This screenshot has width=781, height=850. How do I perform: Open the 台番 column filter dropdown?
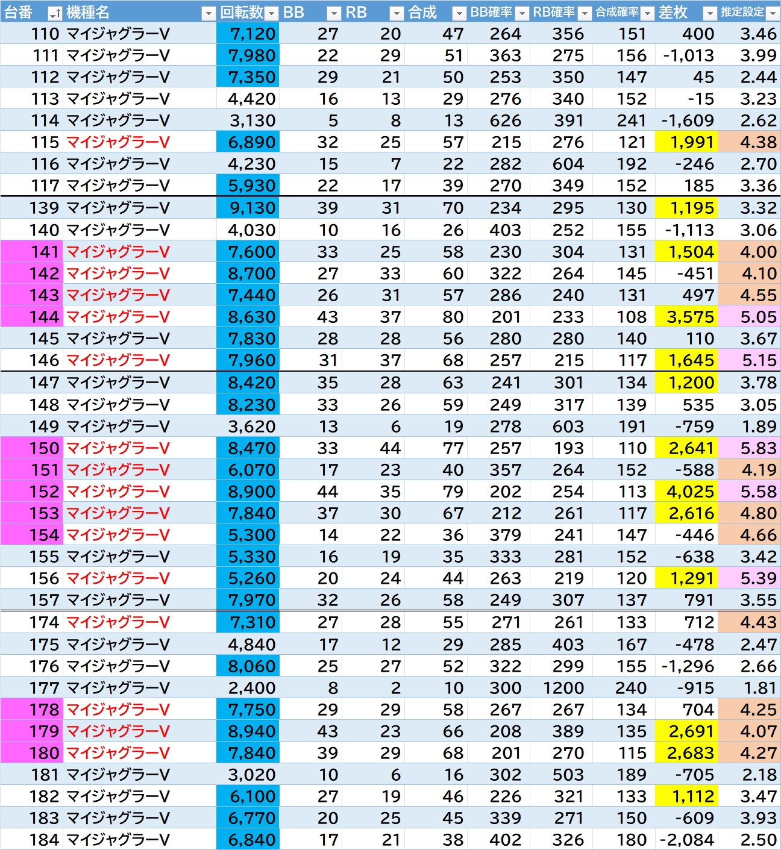tap(55, 13)
